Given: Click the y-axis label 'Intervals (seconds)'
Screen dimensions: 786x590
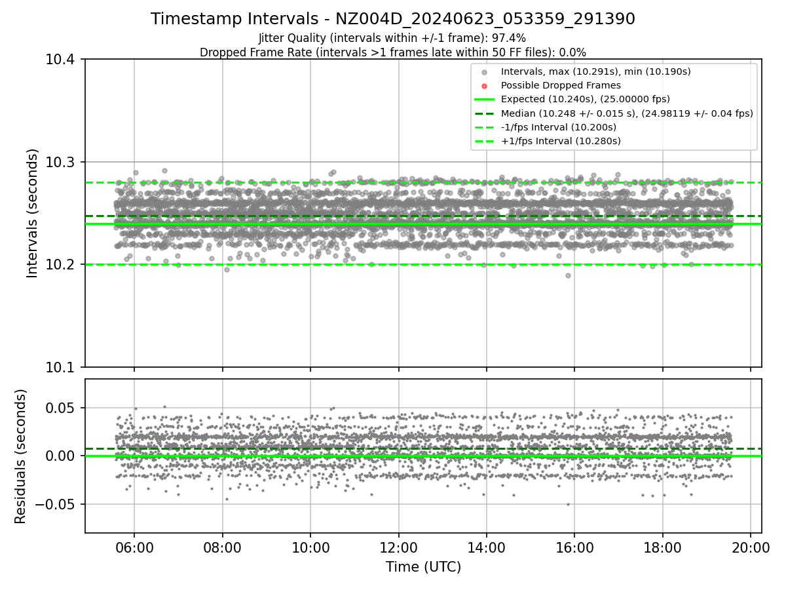Looking at the screenshot, I should click(x=32, y=213).
